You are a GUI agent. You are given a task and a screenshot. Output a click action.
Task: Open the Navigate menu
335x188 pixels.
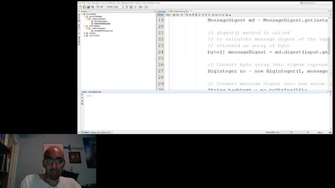tap(96, 3)
